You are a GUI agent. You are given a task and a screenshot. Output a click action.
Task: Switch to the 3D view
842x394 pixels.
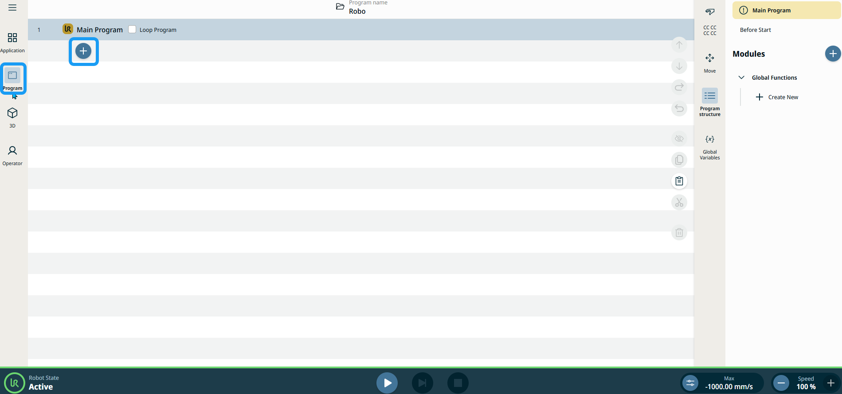pos(12,117)
